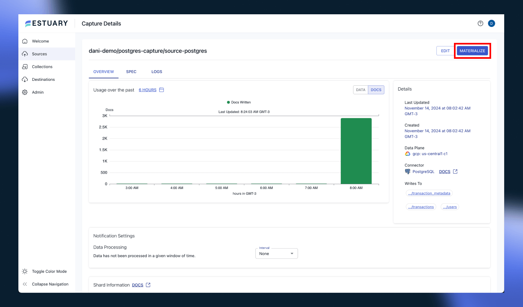
Task: Click capture name dani-demo/postgres-capture/source-postgres
Action: click(148, 51)
